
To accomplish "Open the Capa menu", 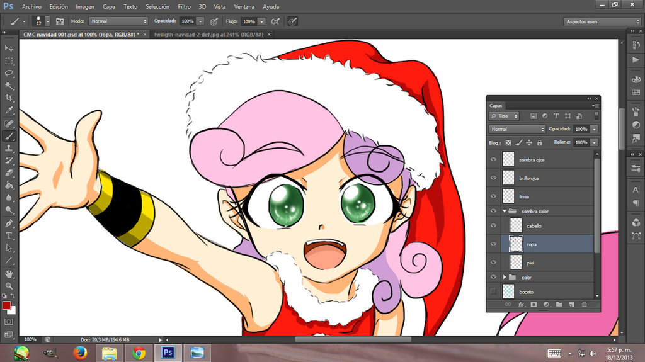I will coord(109,6).
